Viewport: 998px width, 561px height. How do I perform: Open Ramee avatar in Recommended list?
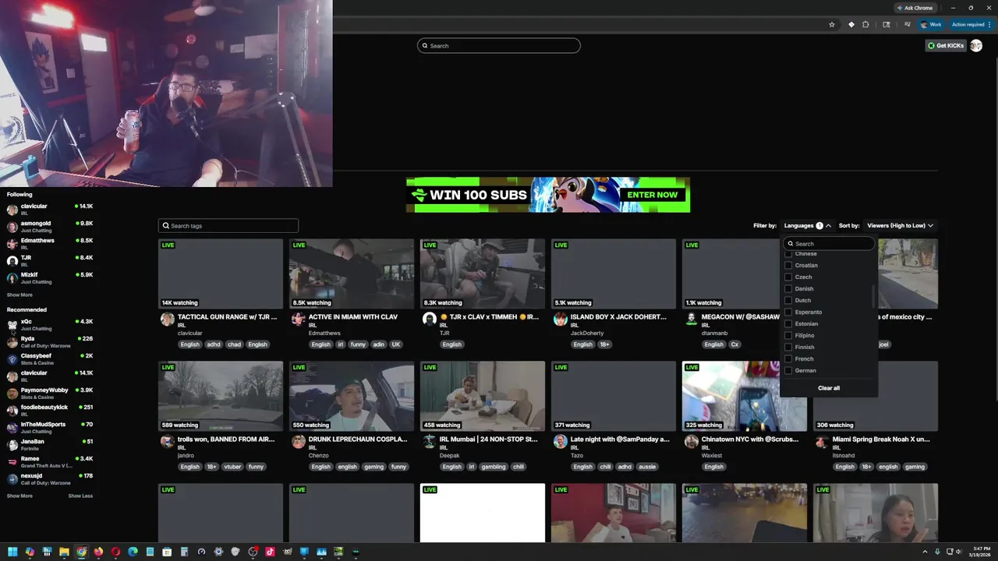point(12,462)
